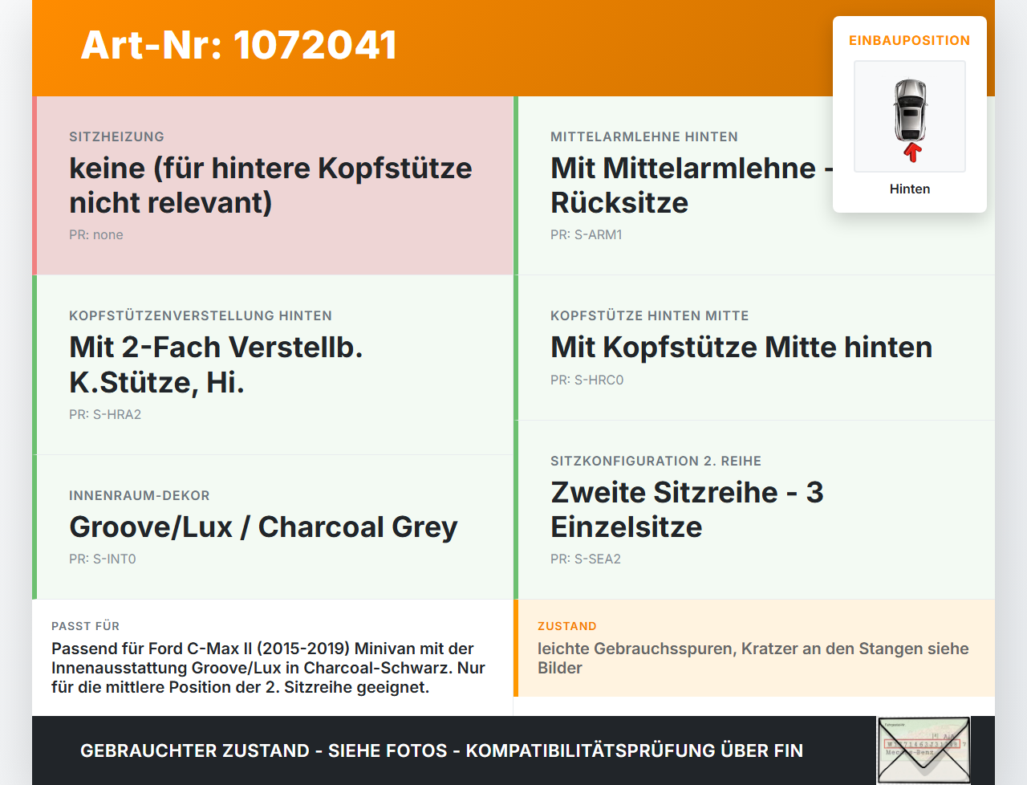
Task: Click the Hinten caption under the car
Action: (910, 189)
